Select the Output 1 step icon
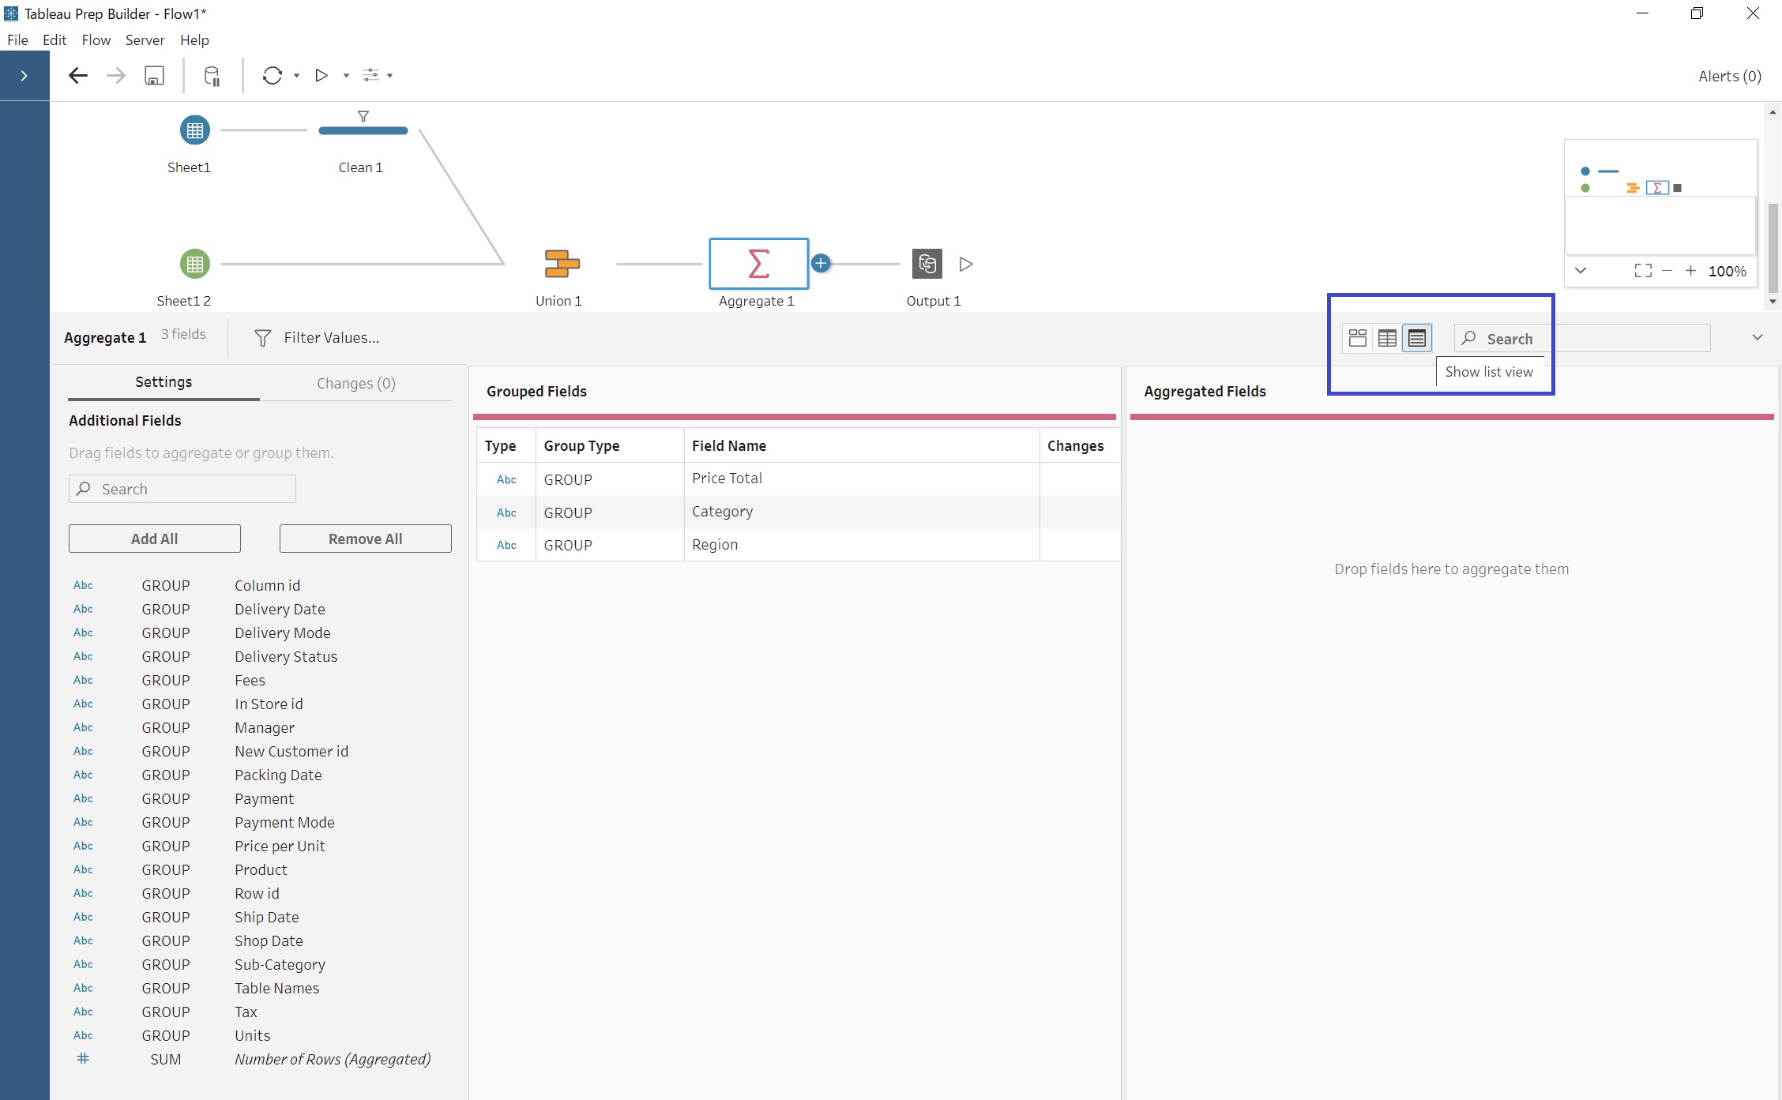 pyautogui.click(x=927, y=264)
